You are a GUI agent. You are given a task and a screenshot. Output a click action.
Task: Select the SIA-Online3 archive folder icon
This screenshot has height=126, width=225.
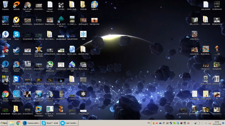click(x=50, y=35)
